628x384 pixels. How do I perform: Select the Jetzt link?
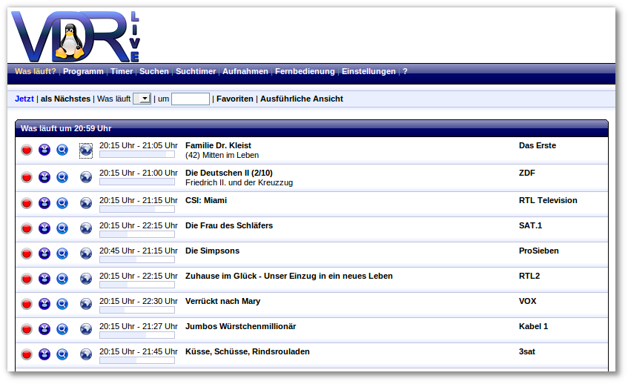pos(24,99)
